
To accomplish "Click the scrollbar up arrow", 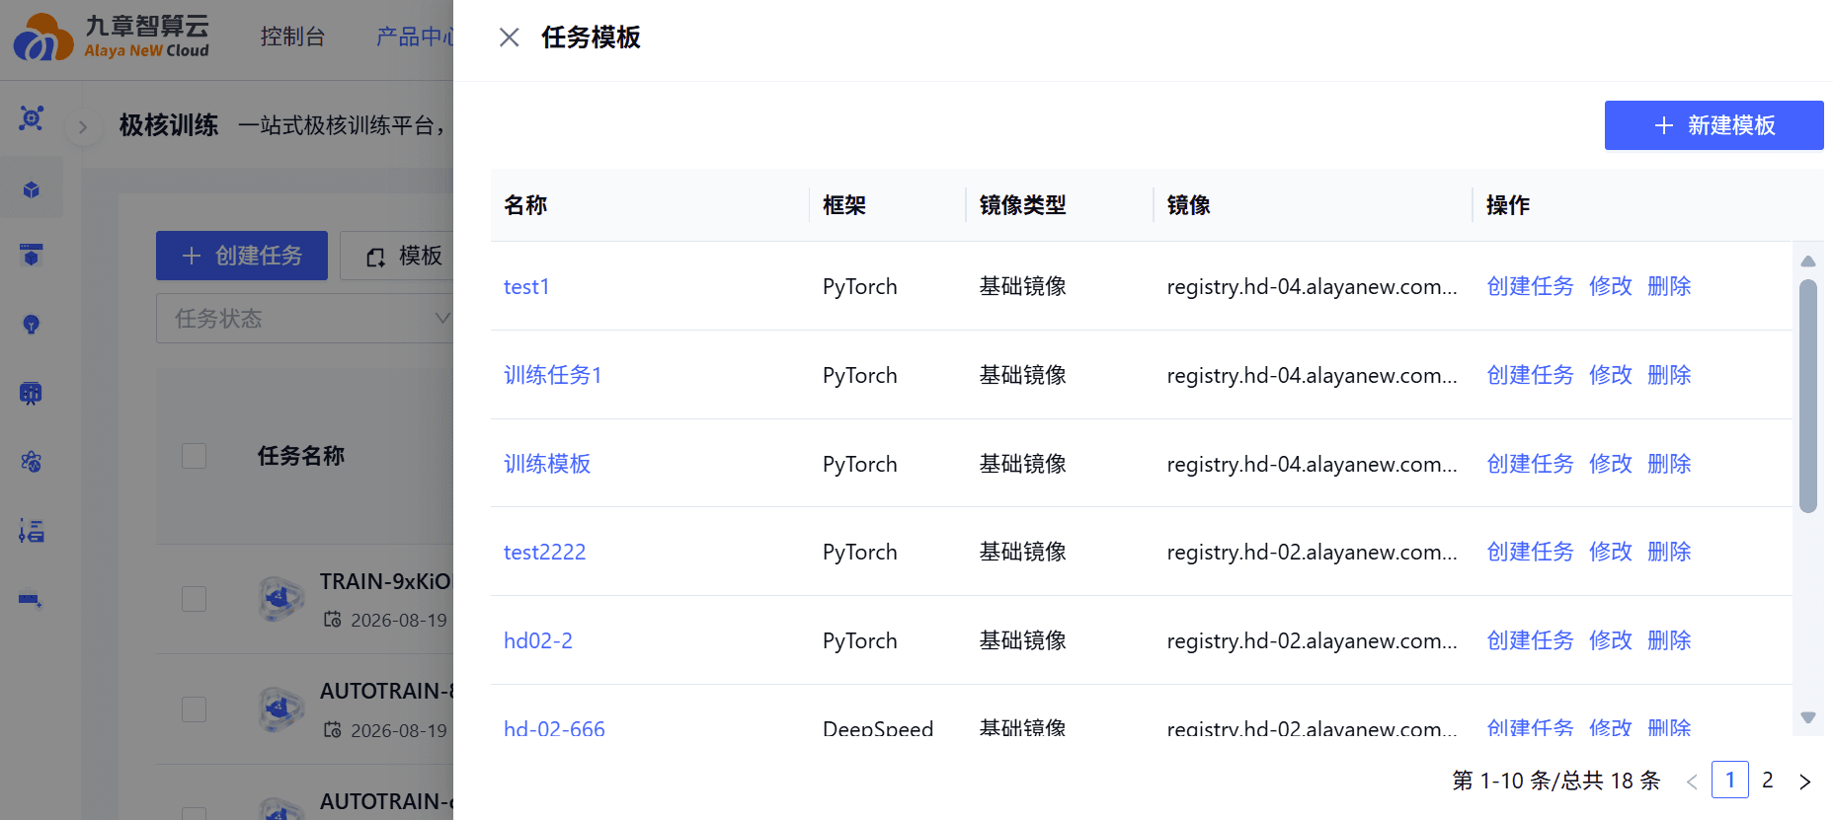I will click(1808, 261).
